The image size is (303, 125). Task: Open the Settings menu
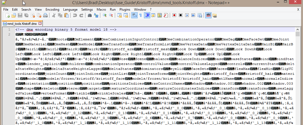(x=87, y=9)
